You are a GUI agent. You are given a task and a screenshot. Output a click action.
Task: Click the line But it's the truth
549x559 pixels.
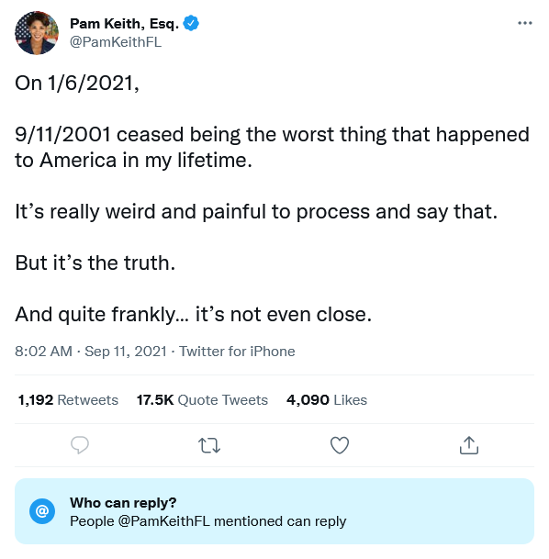click(95, 263)
